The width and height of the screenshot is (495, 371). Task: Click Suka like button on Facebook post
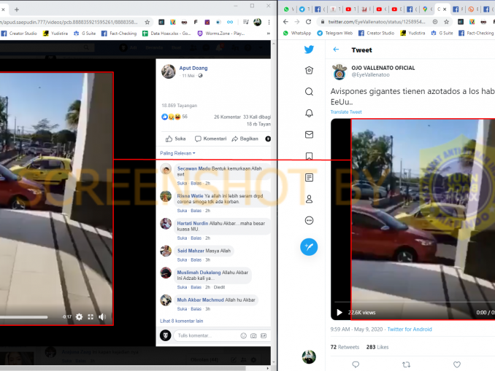point(175,138)
